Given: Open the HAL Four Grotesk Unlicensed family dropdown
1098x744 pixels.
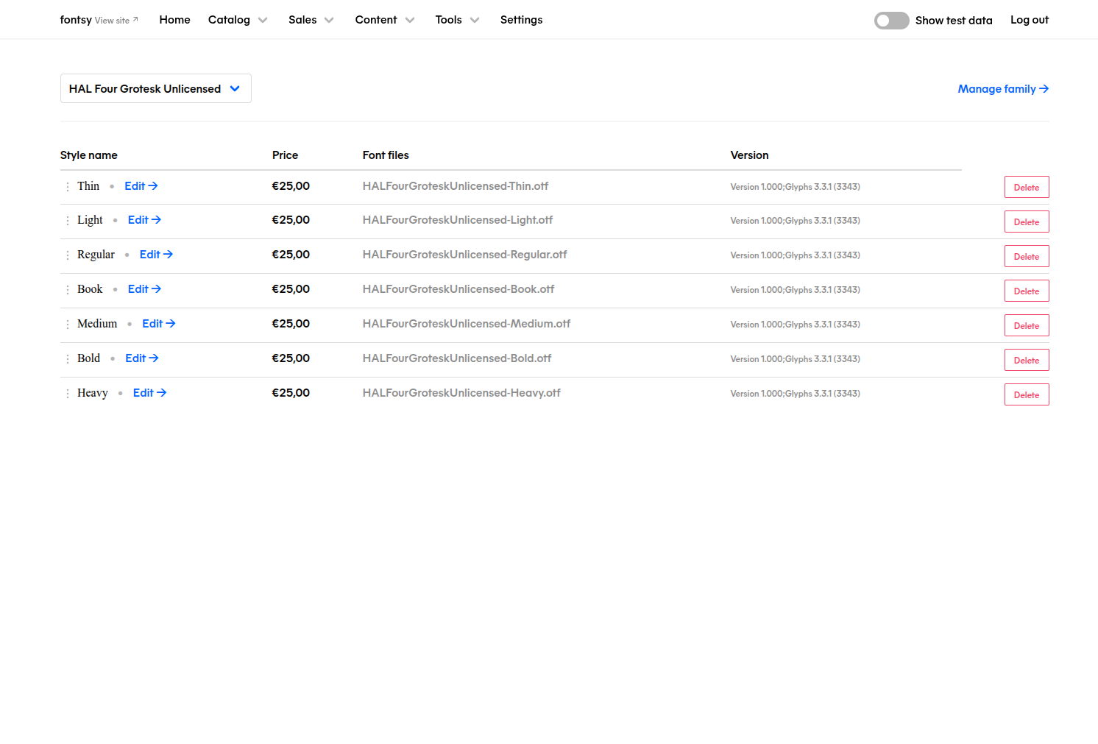Looking at the screenshot, I should pos(155,88).
